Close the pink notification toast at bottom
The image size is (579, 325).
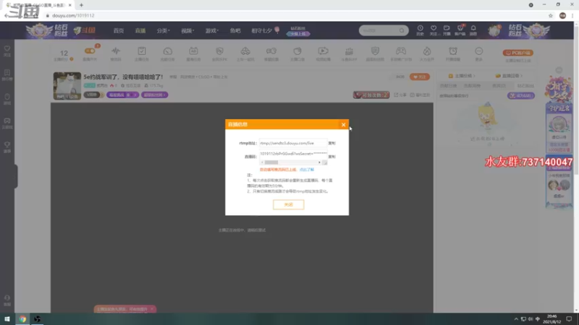coord(152,309)
